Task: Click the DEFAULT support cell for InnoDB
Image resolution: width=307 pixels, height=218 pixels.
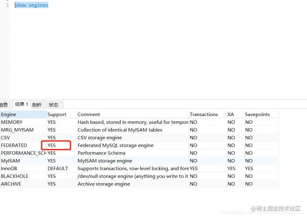Action: (62, 168)
